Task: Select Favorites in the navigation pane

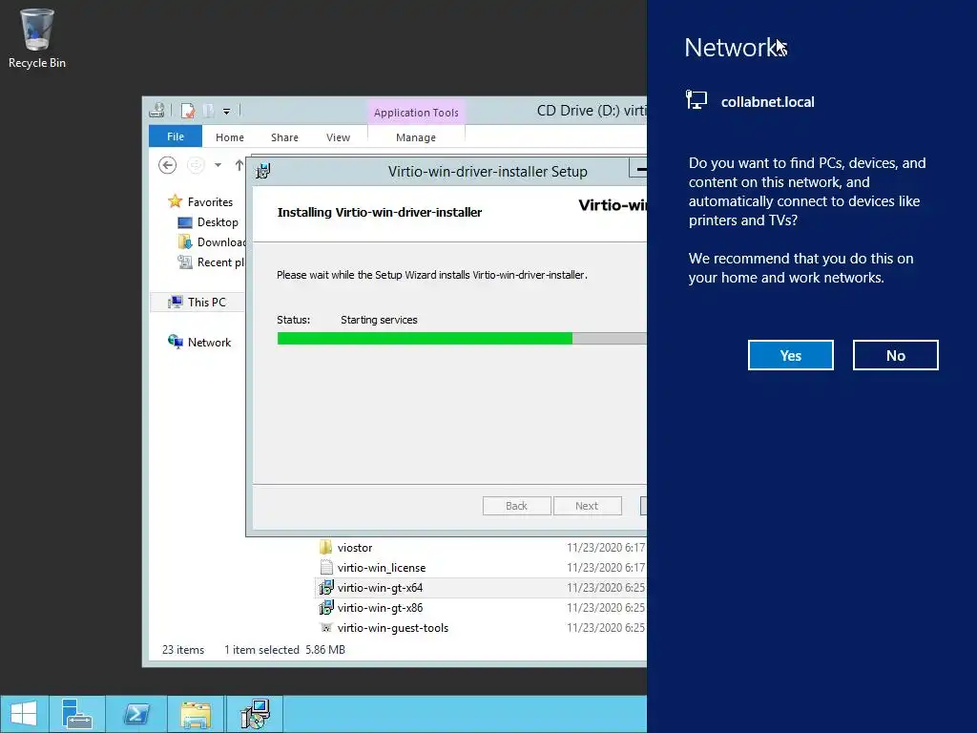Action: [x=210, y=202]
